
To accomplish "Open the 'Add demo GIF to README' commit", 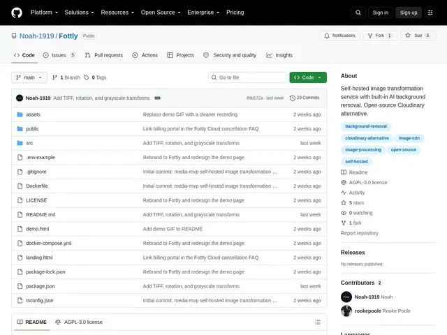I will tap(173, 229).
